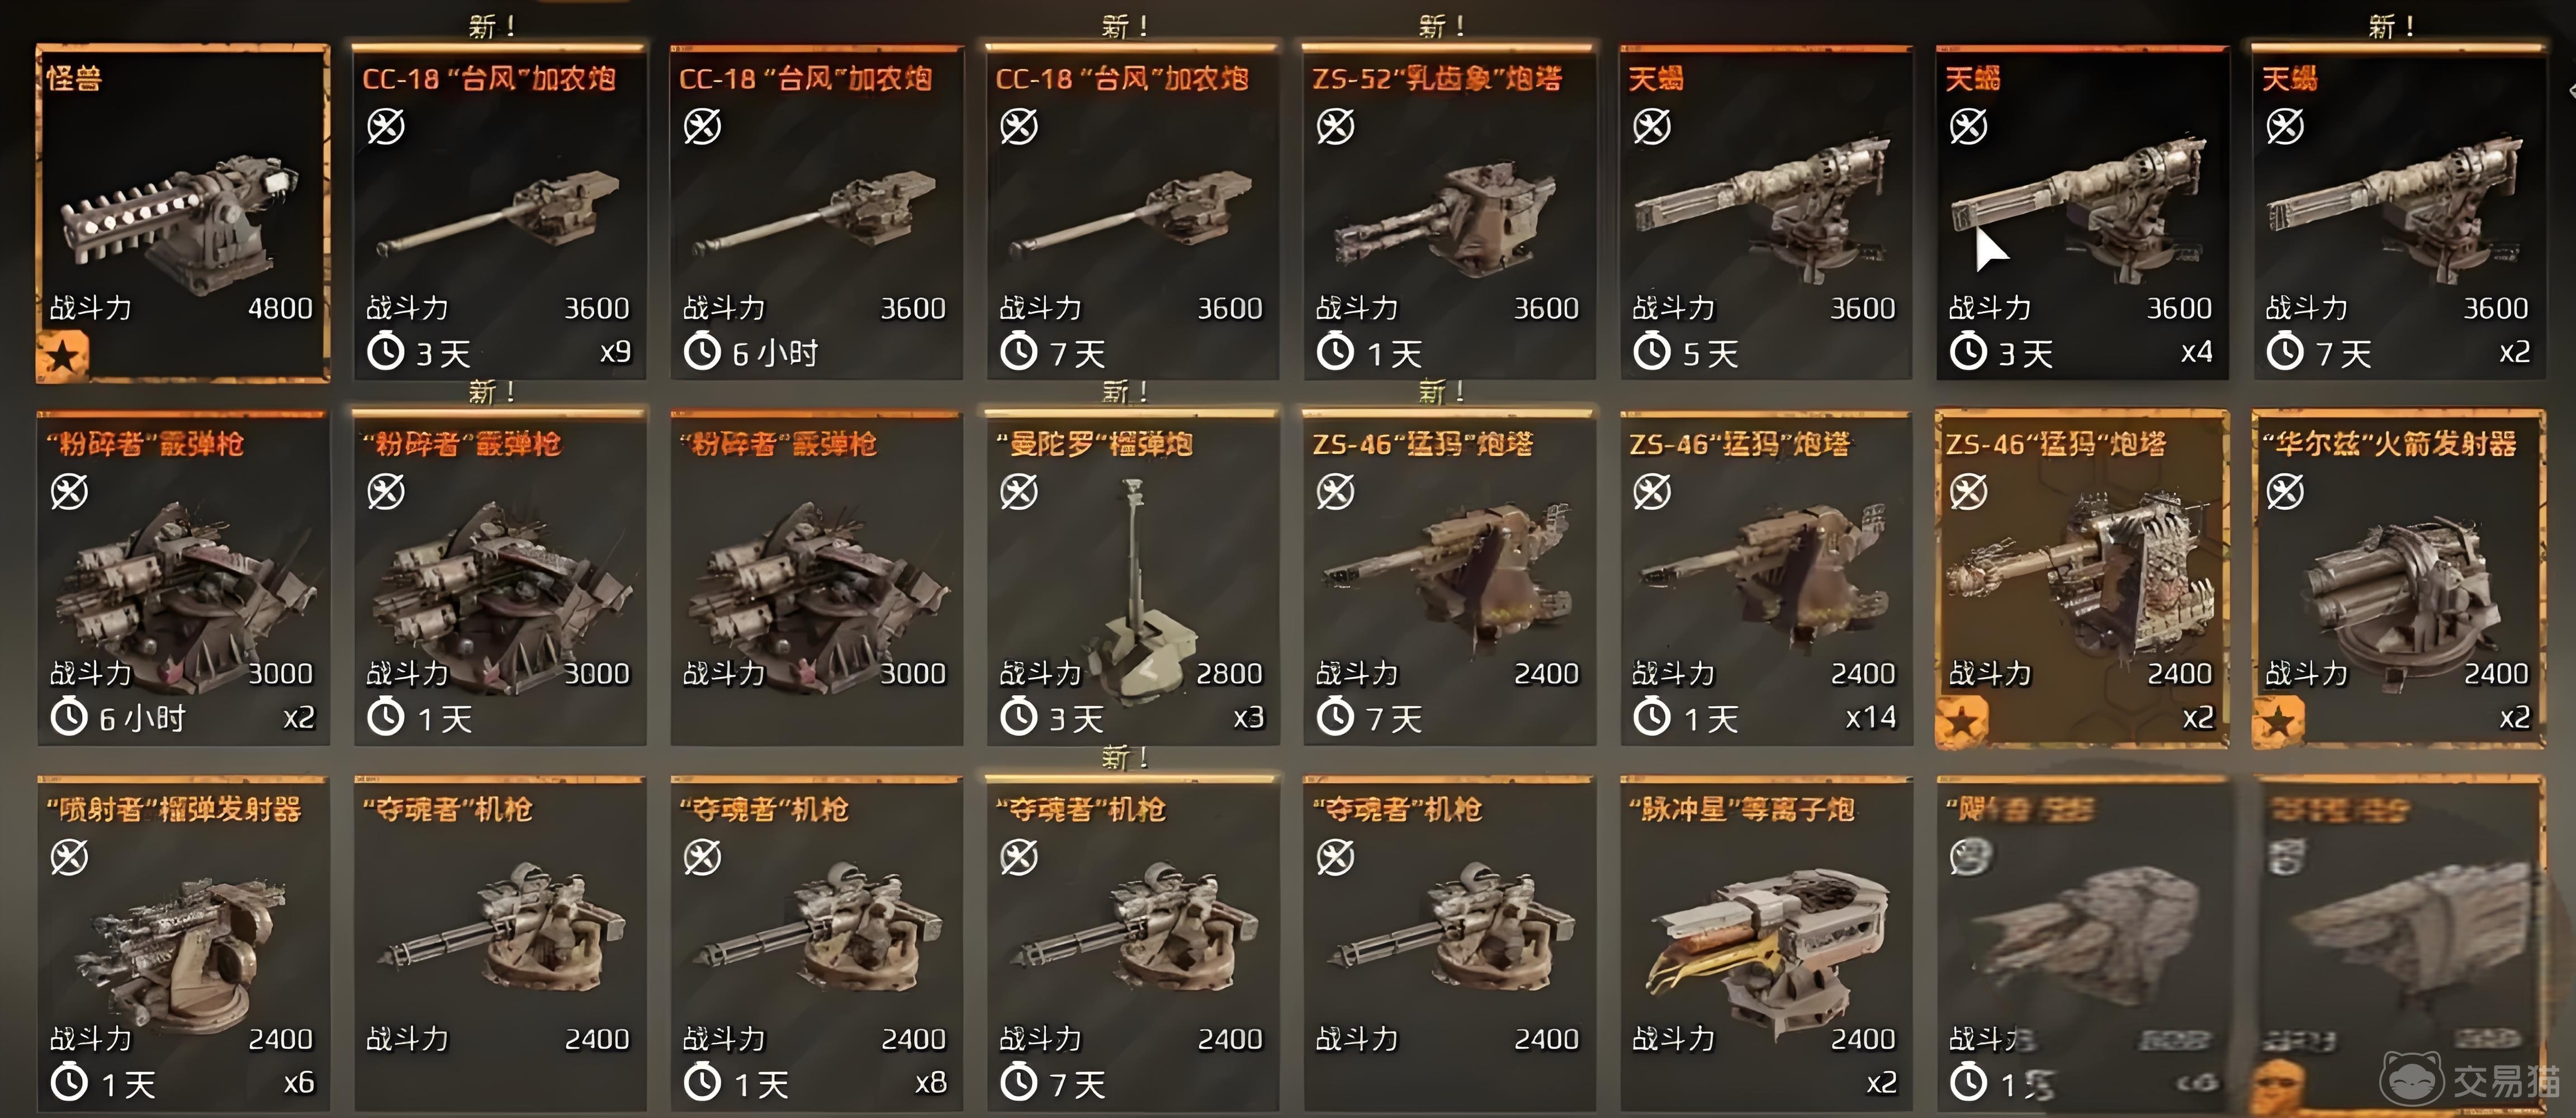This screenshot has height=1118, width=2576.
Task: Select the 怪兽 weapon card
Action: (182, 213)
